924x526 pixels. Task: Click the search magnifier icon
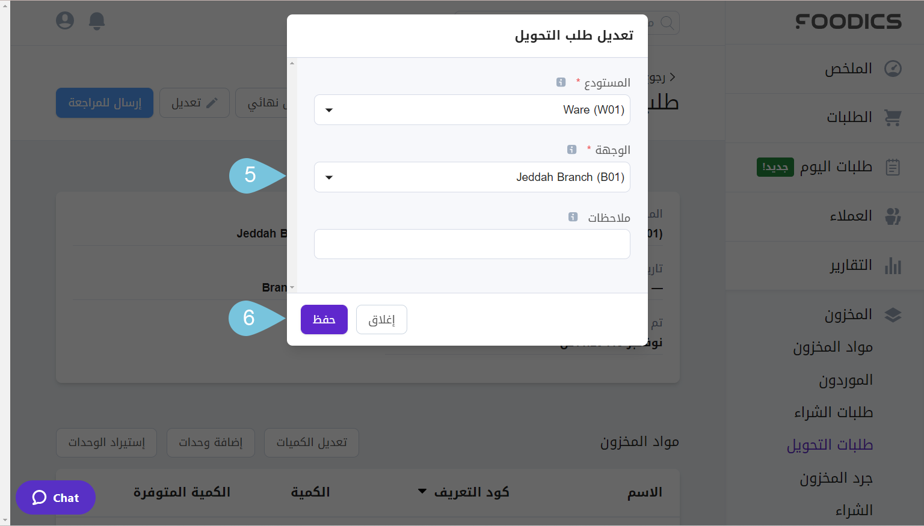667,23
